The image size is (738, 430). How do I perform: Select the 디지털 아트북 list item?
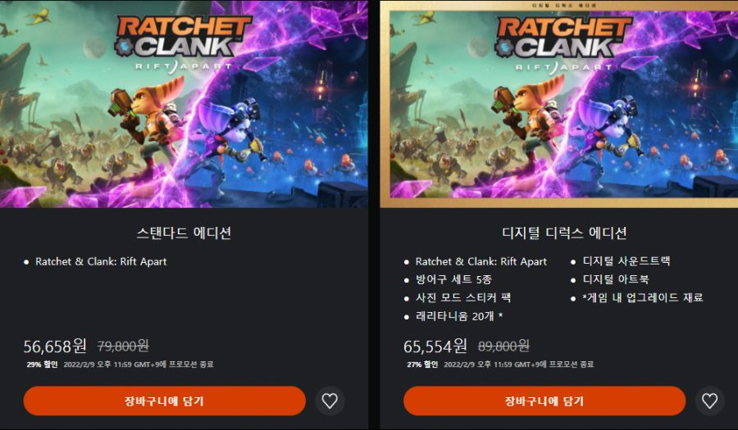(616, 279)
